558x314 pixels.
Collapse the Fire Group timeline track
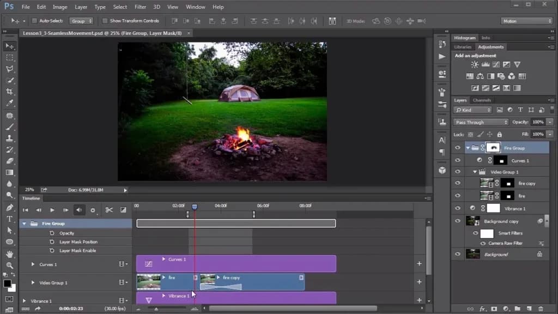(x=24, y=224)
